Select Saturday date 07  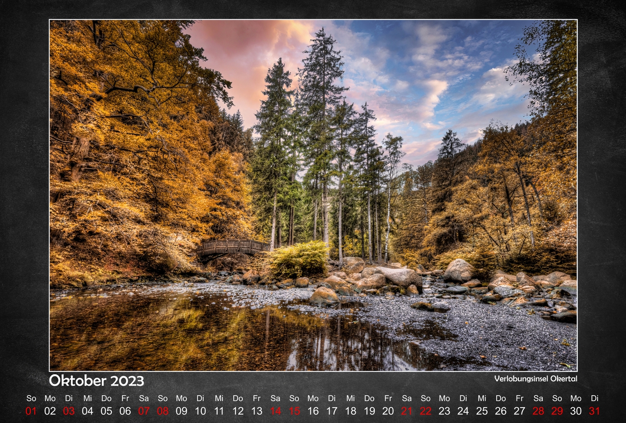144,411
